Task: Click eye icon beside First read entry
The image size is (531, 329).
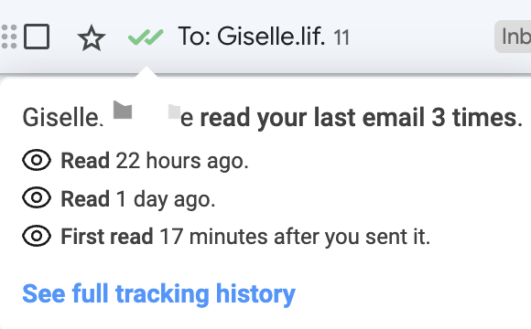Action: tap(37, 236)
